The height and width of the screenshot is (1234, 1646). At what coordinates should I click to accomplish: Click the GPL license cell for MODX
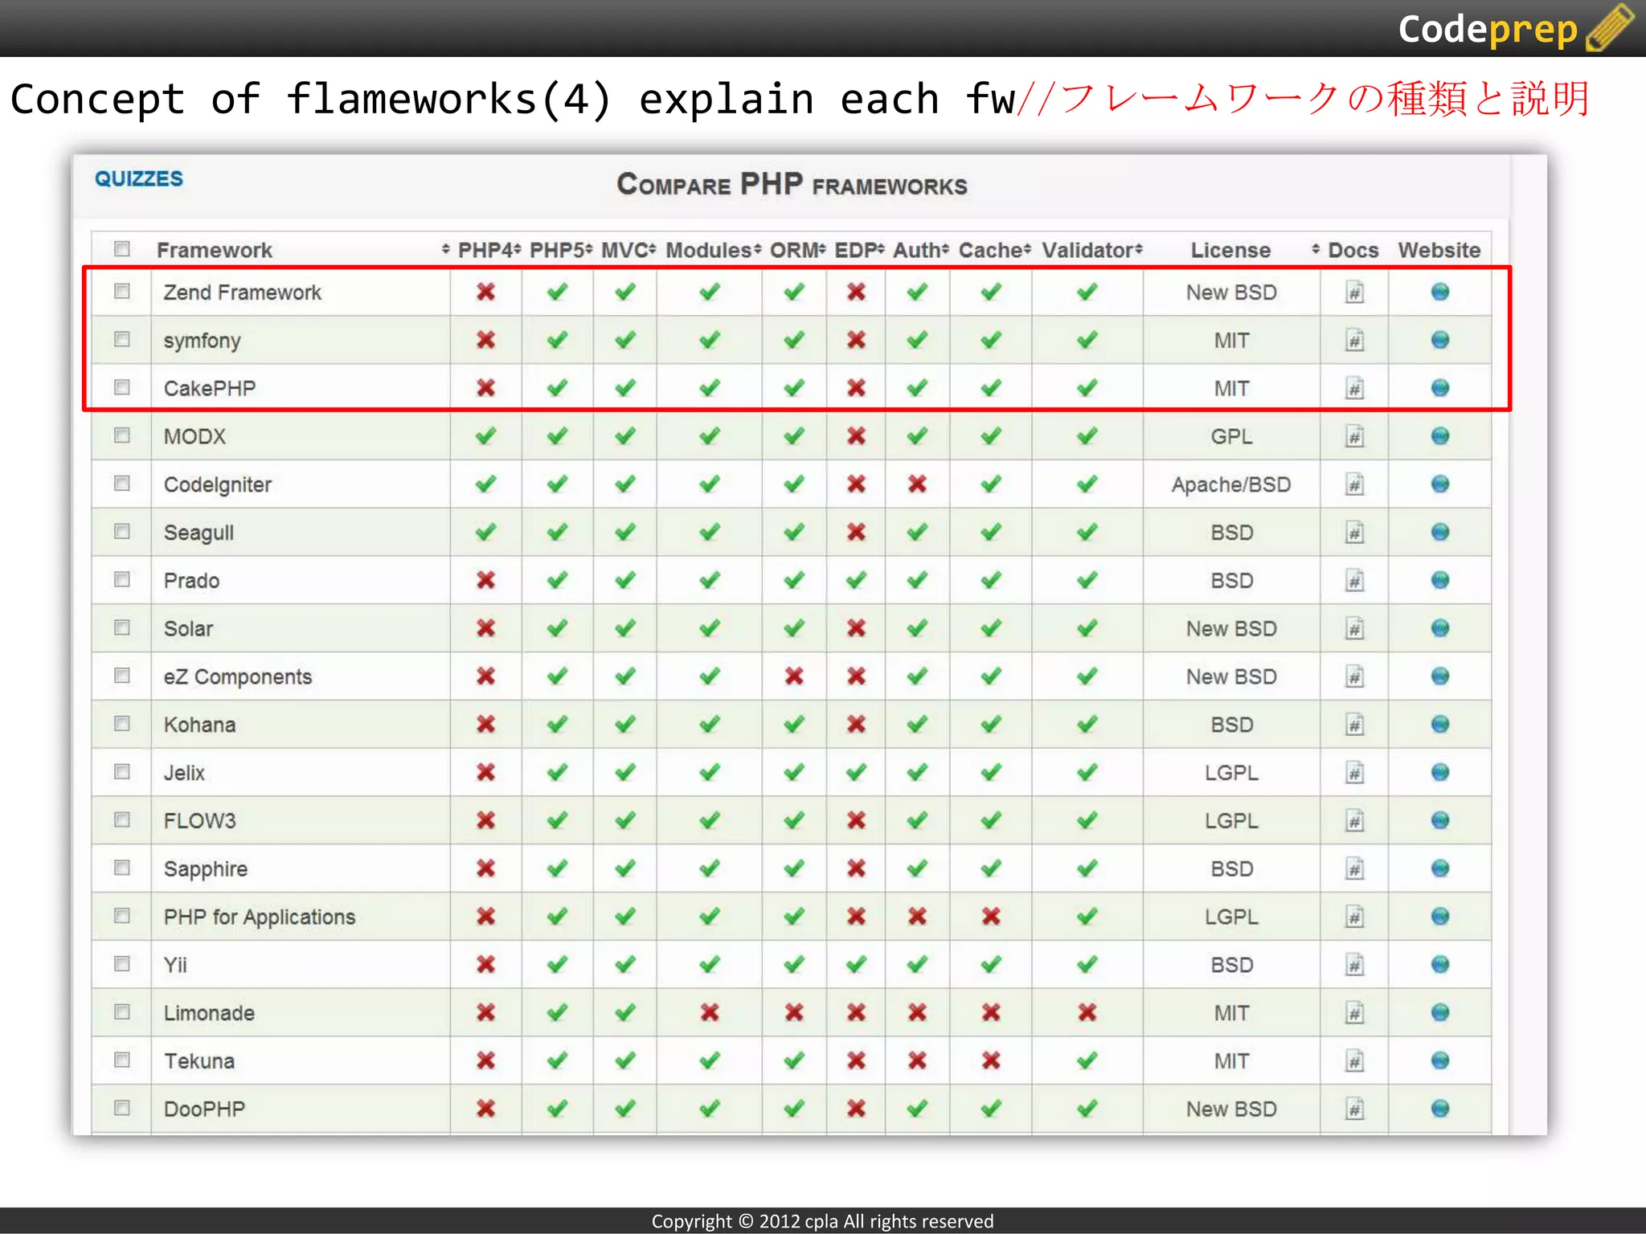click(1231, 436)
